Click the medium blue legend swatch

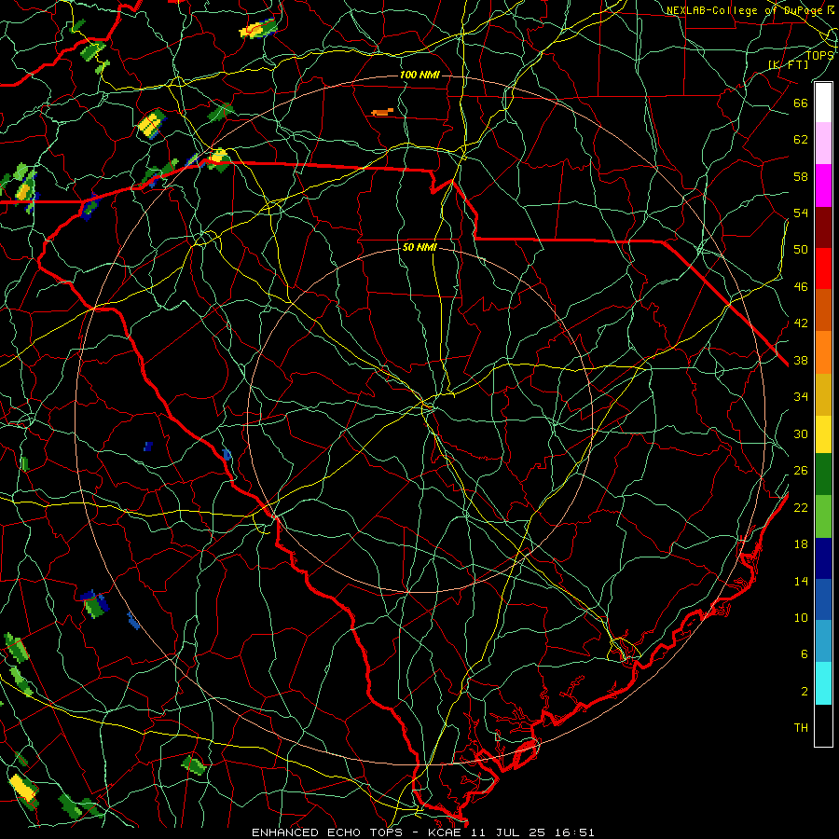823,599
